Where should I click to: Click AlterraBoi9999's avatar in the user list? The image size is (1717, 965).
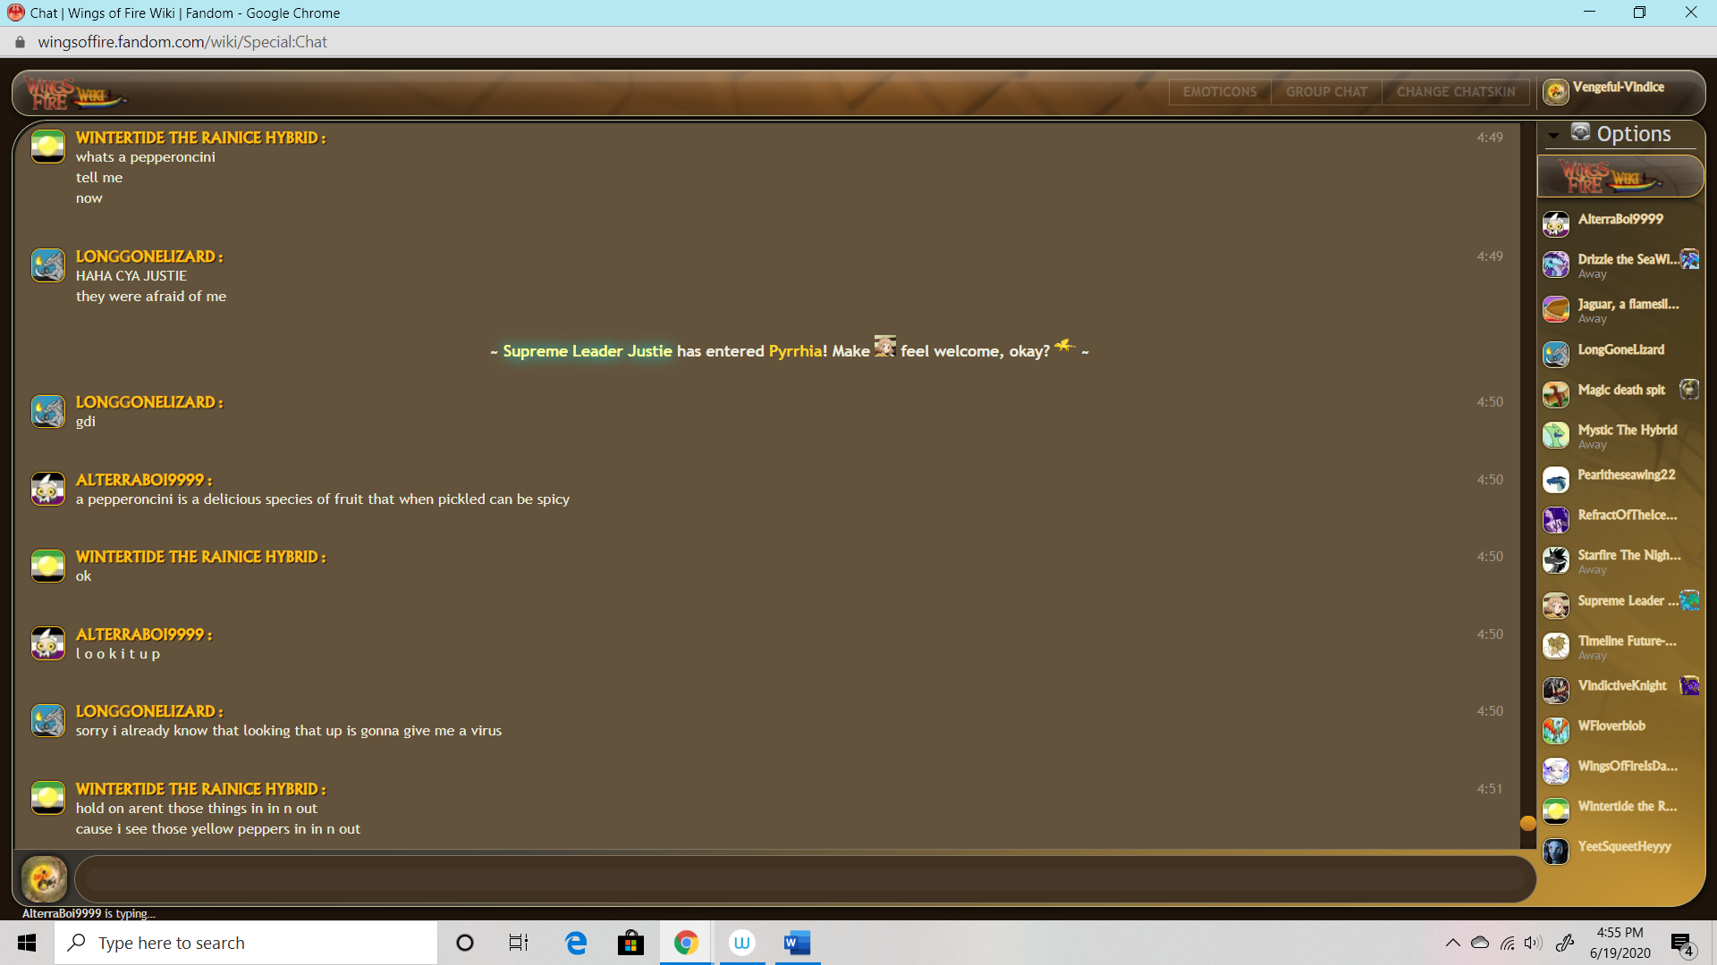click(1556, 223)
